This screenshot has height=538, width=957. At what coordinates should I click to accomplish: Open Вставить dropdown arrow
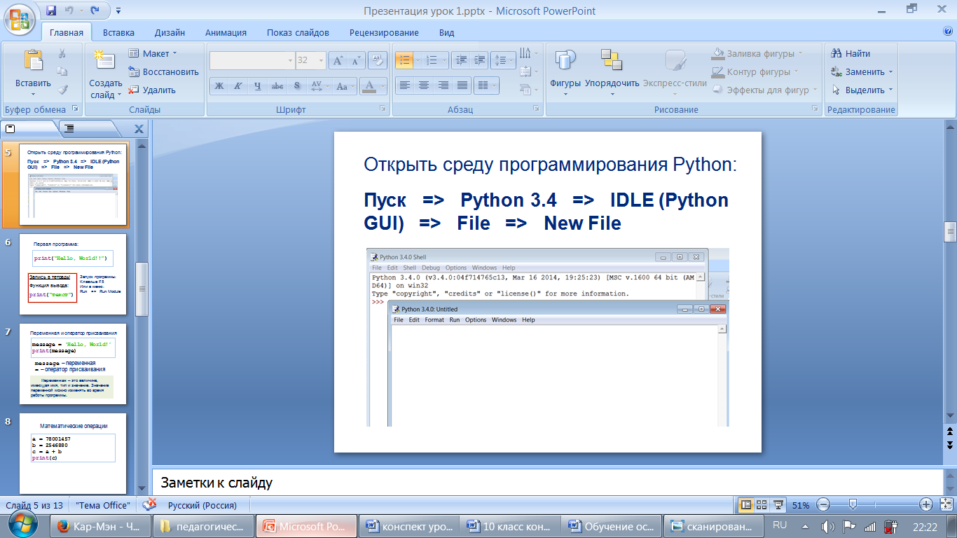point(33,95)
